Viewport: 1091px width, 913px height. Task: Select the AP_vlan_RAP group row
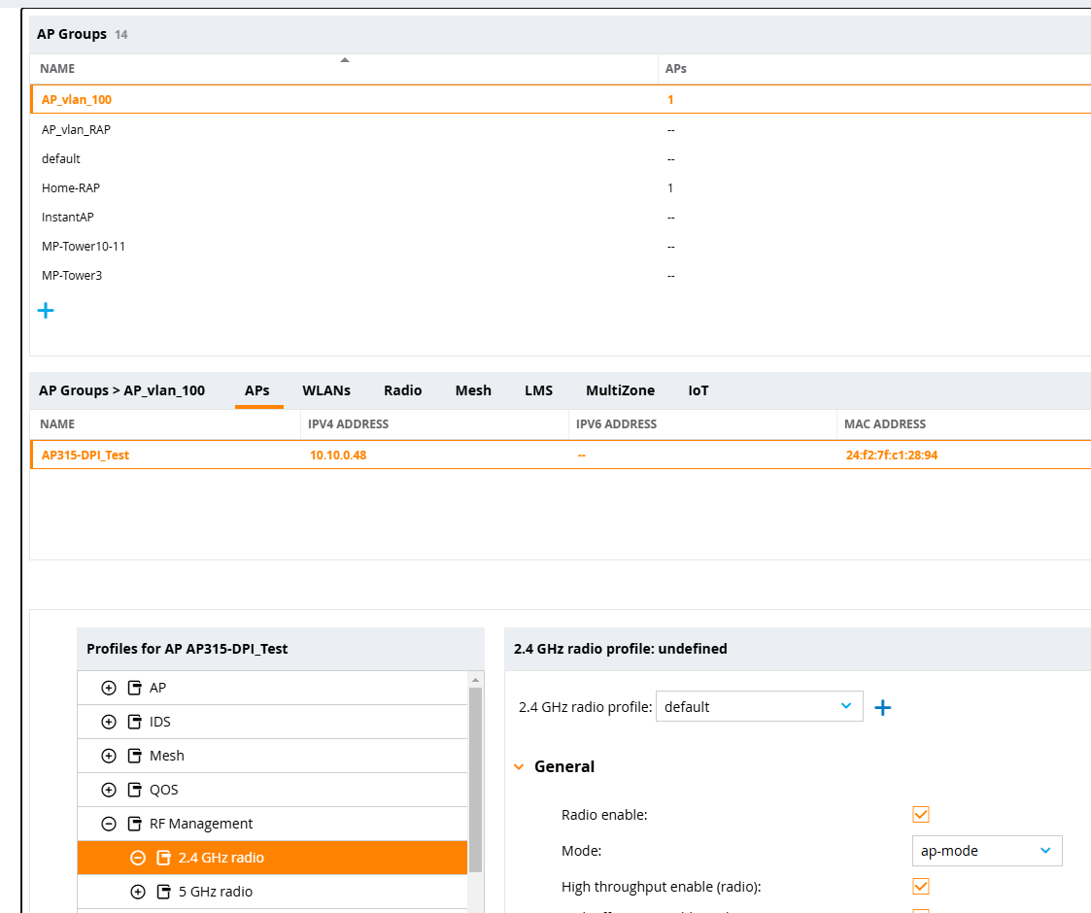(561, 129)
